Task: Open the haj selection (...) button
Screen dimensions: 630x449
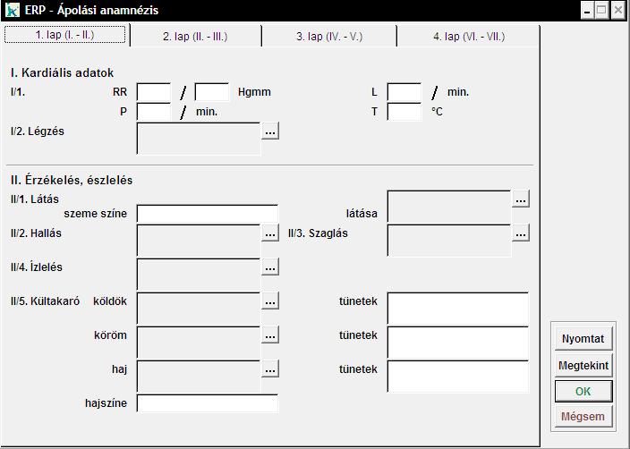Action: tap(270, 369)
